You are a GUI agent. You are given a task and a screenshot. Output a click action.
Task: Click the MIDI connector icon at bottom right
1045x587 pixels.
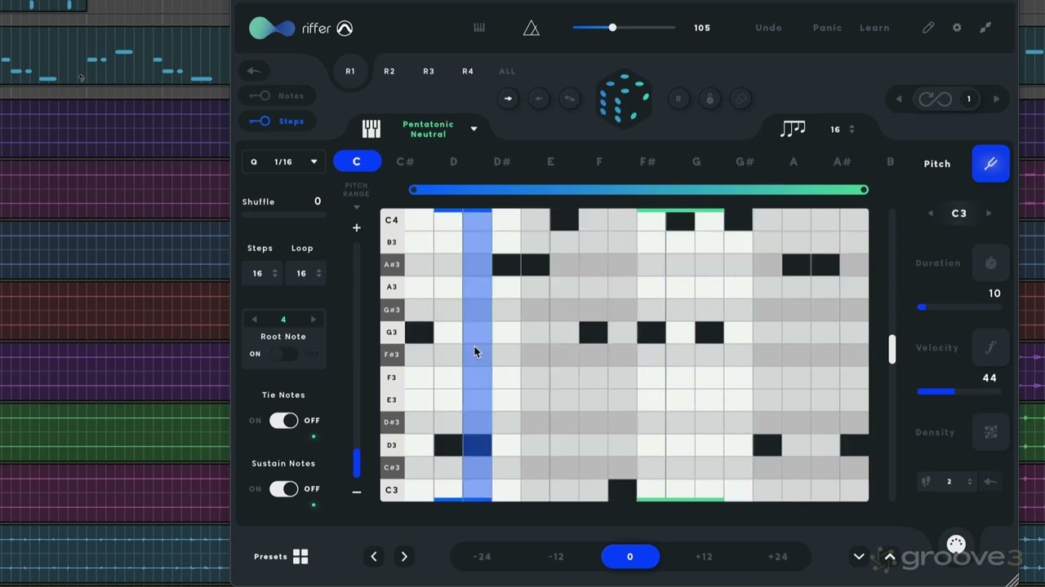956,544
